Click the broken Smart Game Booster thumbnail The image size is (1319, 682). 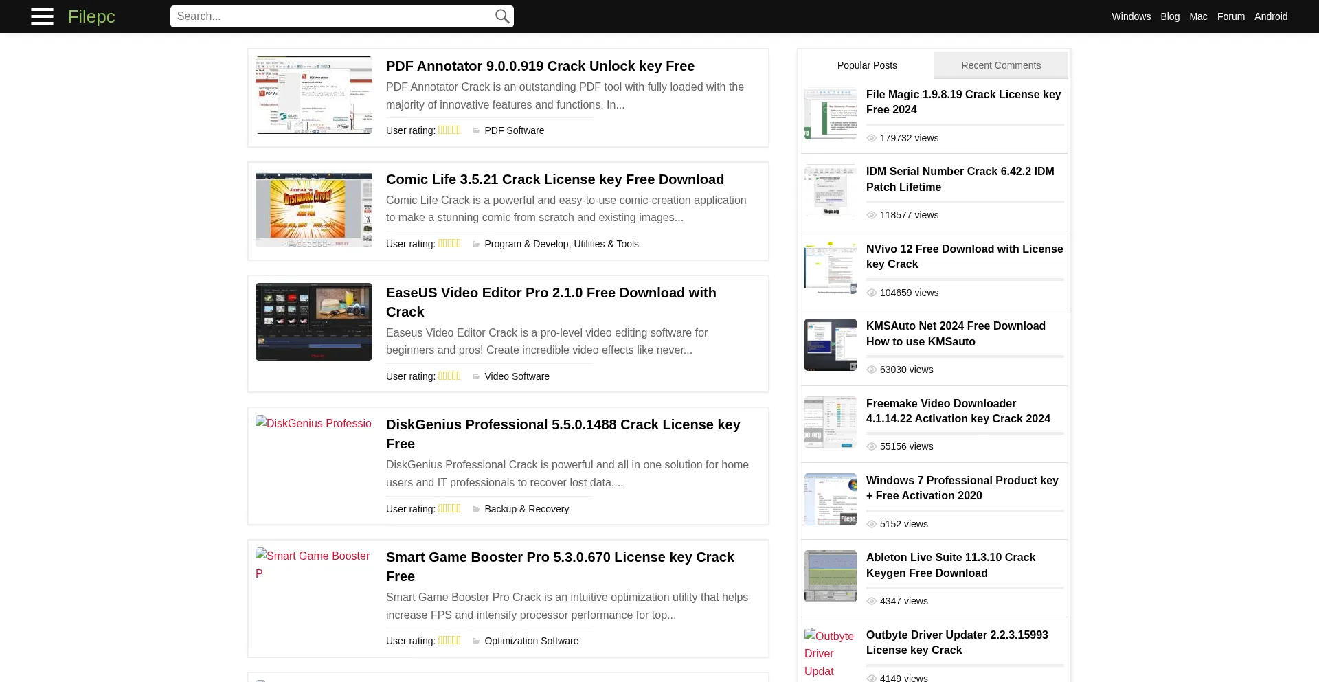[x=313, y=565]
